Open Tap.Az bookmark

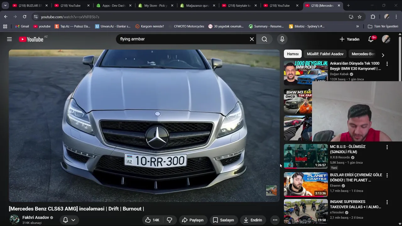pyautogui.click(x=72, y=26)
